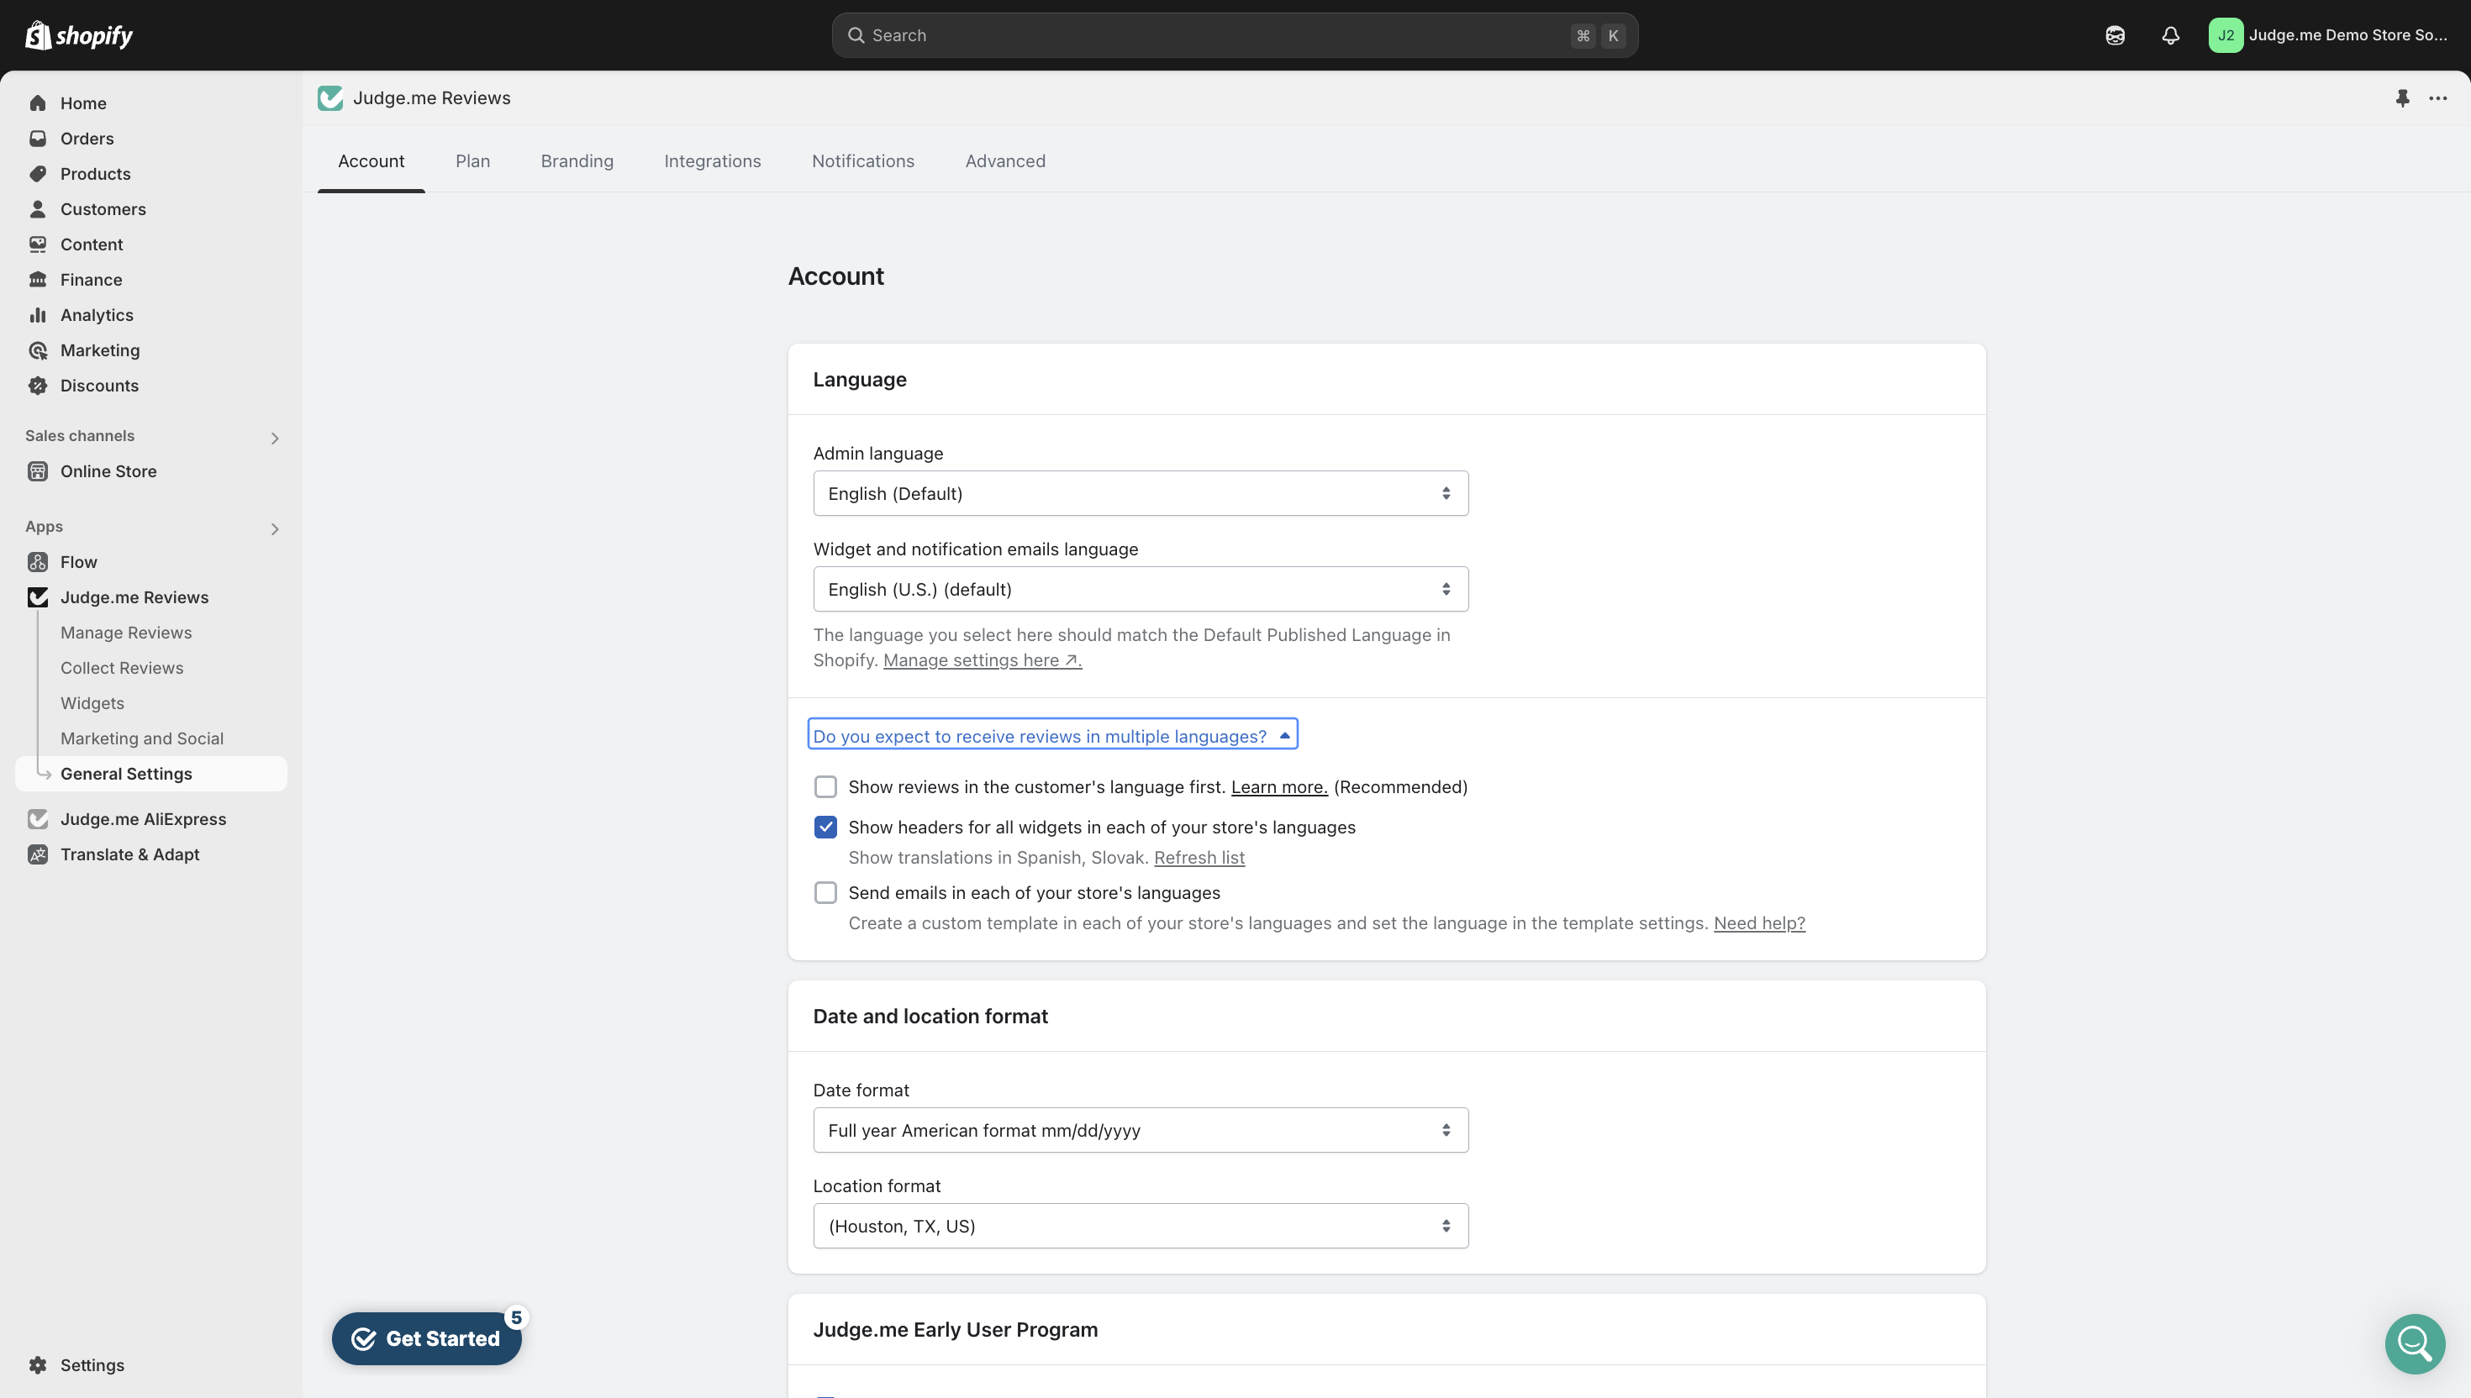
Task: Click the Judge.me Demo Store account name
Action: click(2347, 35)
